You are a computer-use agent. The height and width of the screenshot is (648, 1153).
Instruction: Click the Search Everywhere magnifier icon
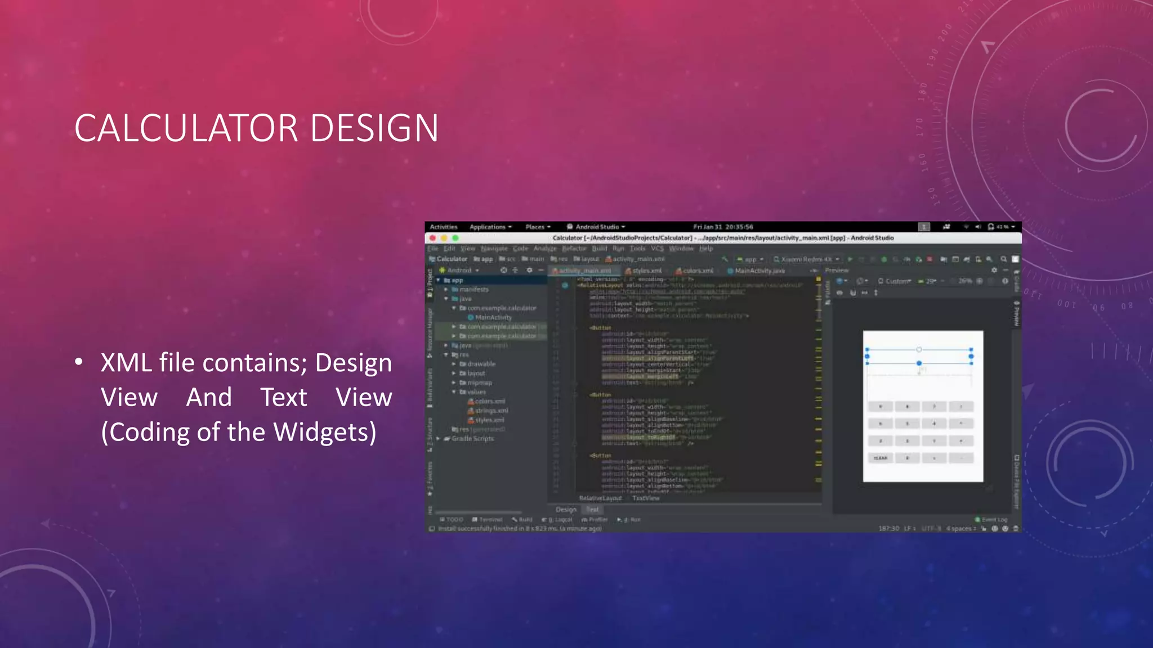(x=1003, y=259)
